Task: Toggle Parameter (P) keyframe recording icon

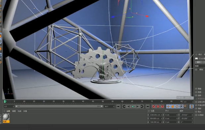Action: 181,107
